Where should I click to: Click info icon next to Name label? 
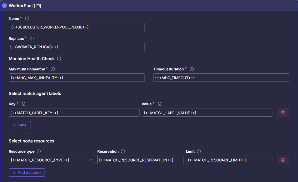27,18
